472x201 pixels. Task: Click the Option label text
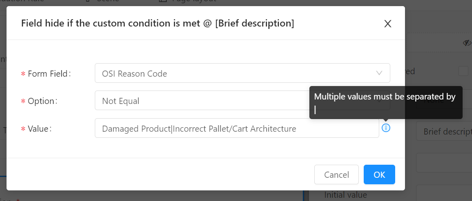[42, 101]
